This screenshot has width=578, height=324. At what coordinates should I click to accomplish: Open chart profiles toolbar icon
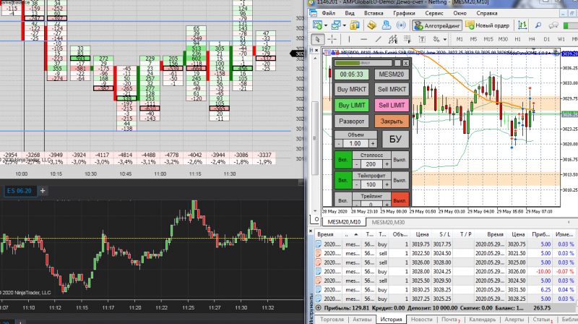(335, 25)
